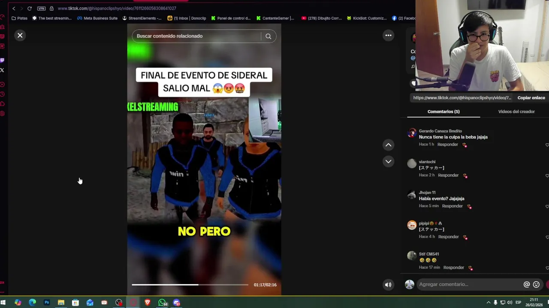The width and height of the screenshot is (549, 308).
Task: Open viantochi's profile avatar
Action: [412, 163]
